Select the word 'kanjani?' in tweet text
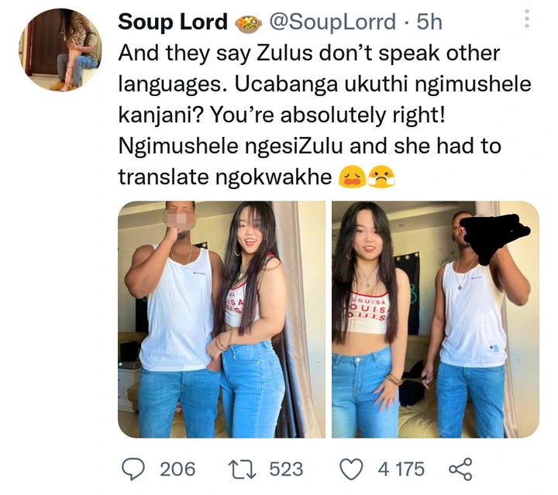 [161, 115]
